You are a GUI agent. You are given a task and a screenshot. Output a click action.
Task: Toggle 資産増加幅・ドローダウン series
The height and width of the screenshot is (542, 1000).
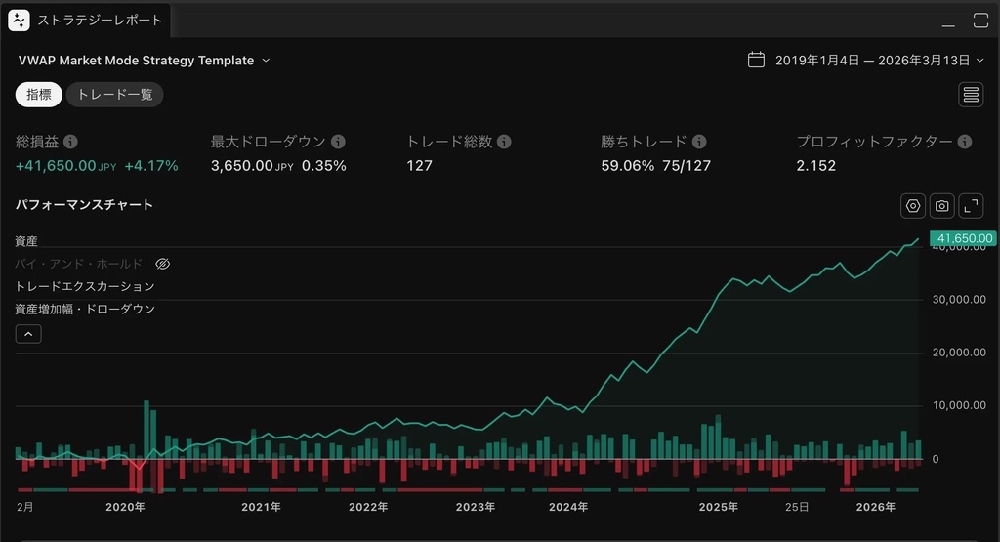pyautogui.click(x=85, y=309)
